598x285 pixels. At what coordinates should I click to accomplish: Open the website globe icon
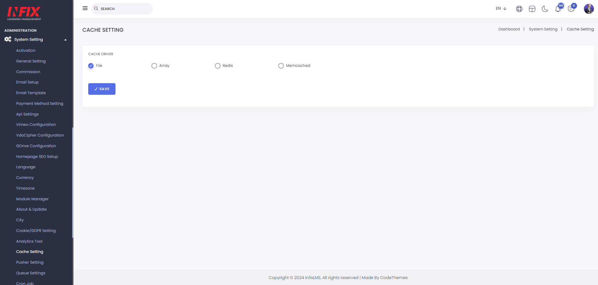coord(519,9)
